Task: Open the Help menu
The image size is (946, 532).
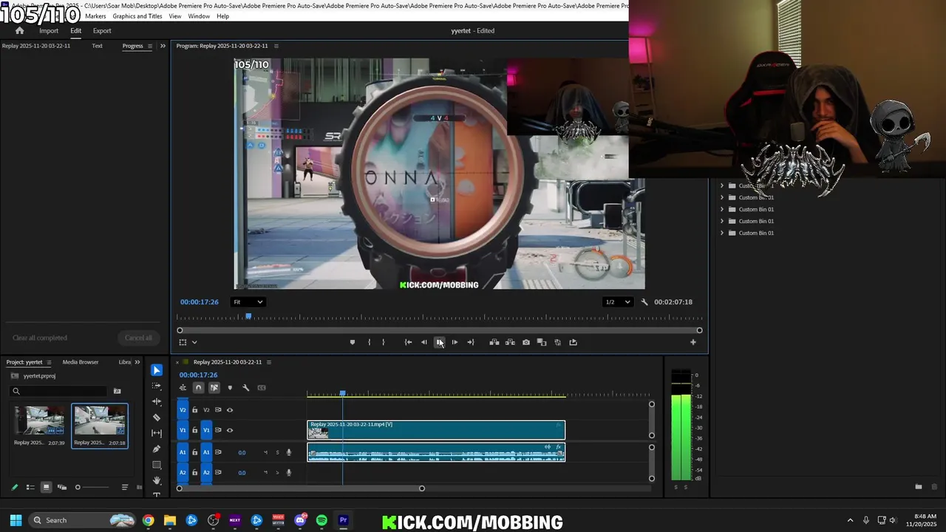Action: coord(222,16)
